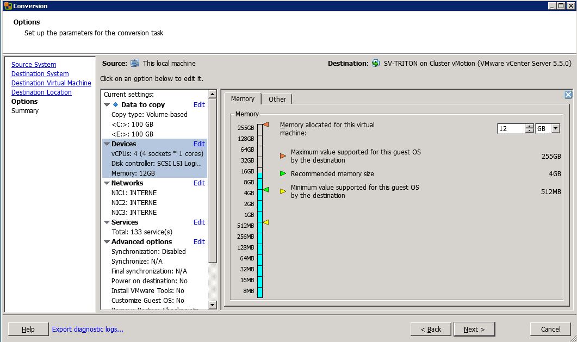577x342 pixels.
Task: Edit the Services settings
Action: coord(199,222)
